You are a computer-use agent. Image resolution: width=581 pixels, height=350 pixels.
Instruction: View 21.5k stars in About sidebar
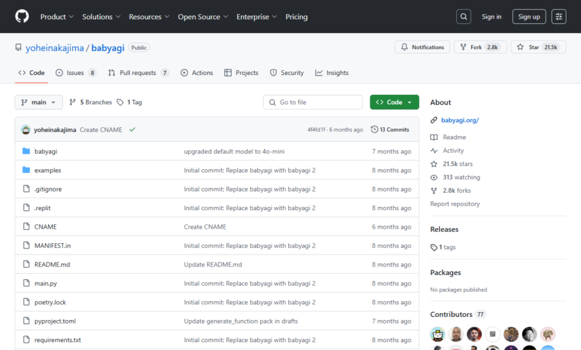(x=452, y=164)
